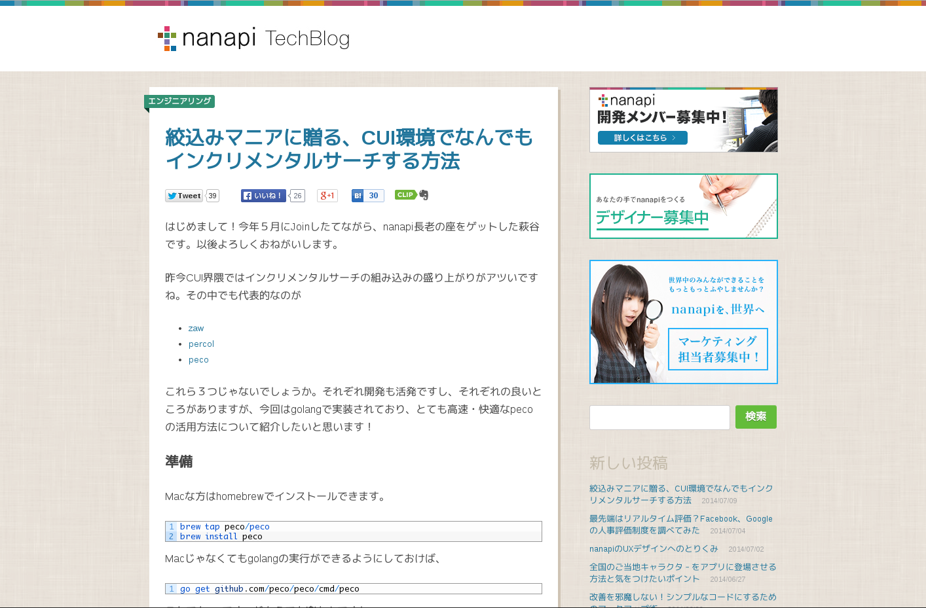Click the Hatena B! bookmark button
The width and height of the screenshot is (926, 608).
(358, 196)
